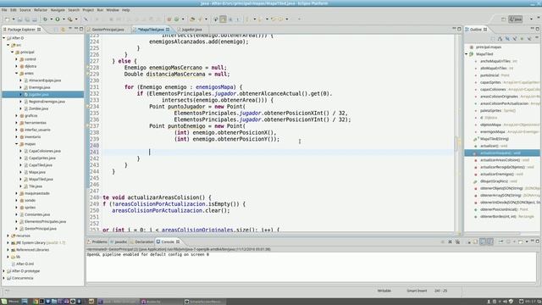Image resolution: width=542 pixels, height=305 pixels.
Task: Switch to Jugador.java editor tab
Action: click(x=191, y=30)
